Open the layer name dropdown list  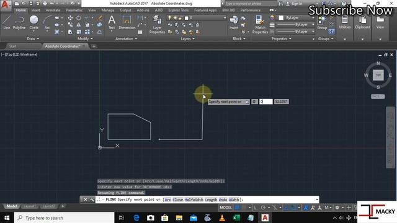(225, 18)
